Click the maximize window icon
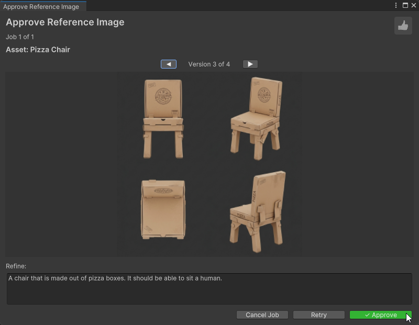This screenshot has width=419, height=325. (x=405, y=5)
